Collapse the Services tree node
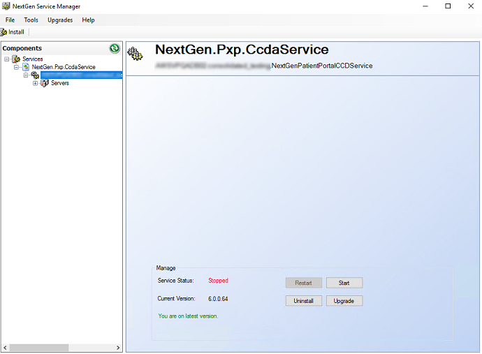The image size is (482, 354). tap(6, 59)
